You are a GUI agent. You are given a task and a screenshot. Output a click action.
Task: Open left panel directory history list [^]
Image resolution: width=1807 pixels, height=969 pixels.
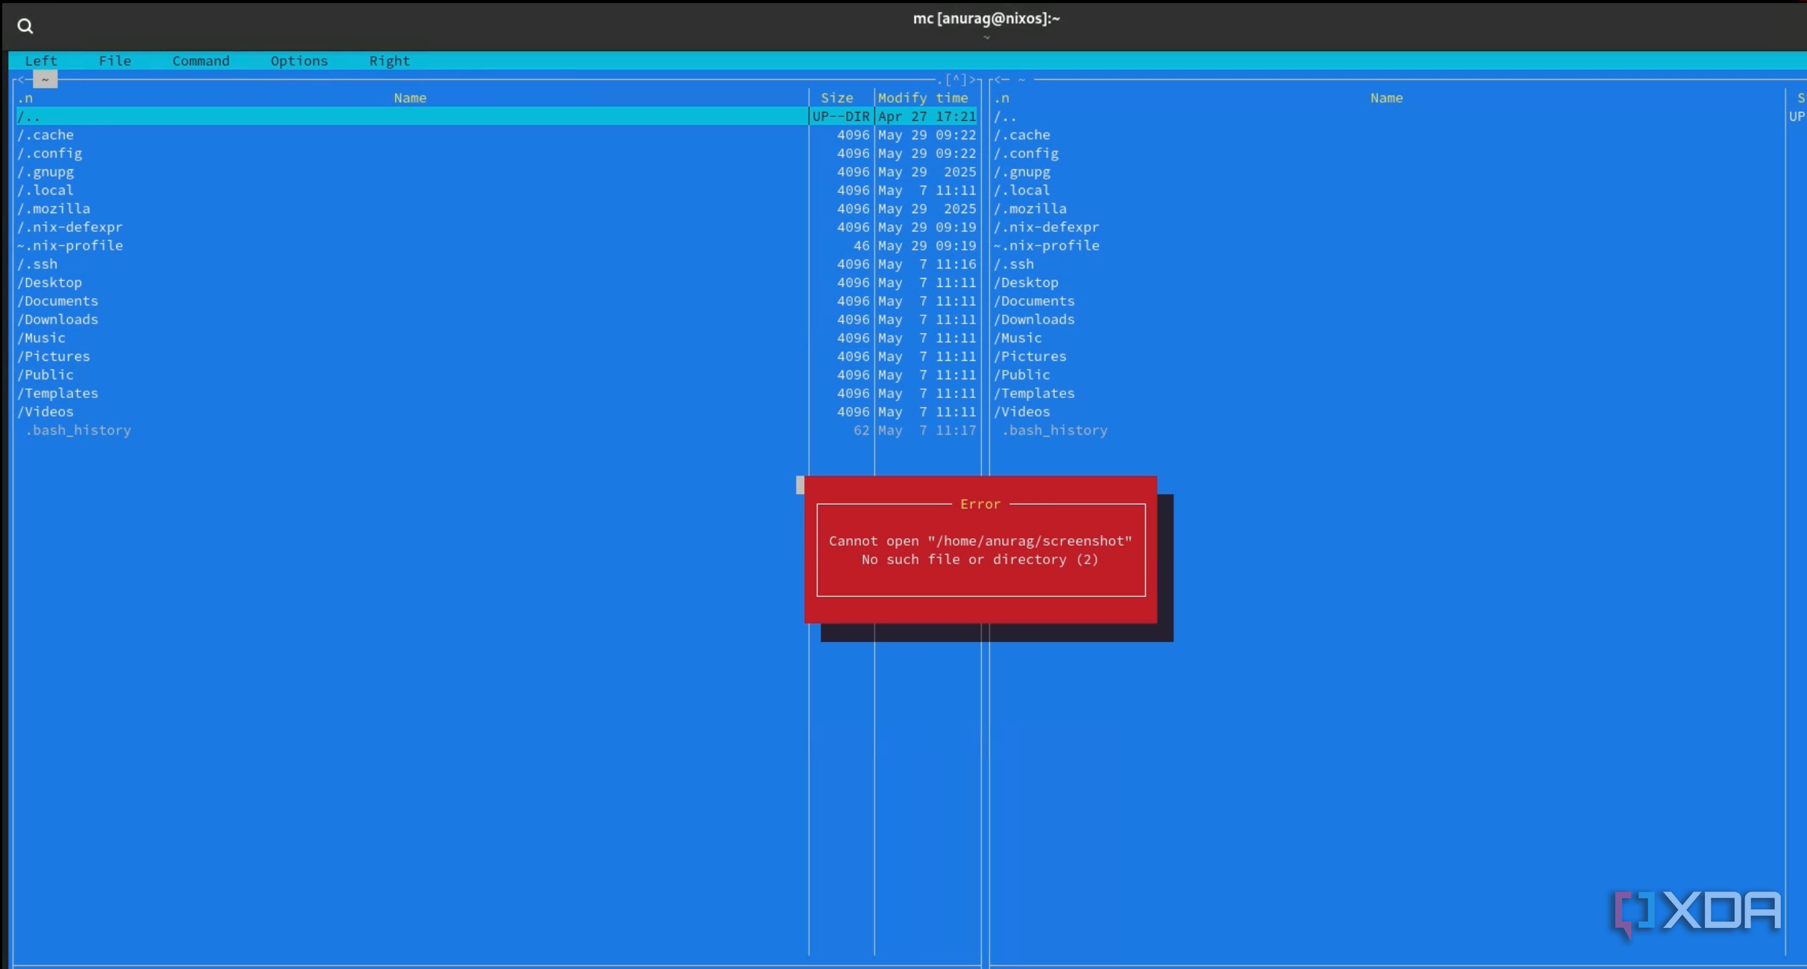[956, 80]
